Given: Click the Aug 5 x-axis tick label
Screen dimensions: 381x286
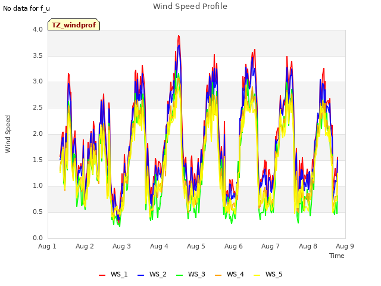Looking at the screenshot, I should (x=196, y=246).
